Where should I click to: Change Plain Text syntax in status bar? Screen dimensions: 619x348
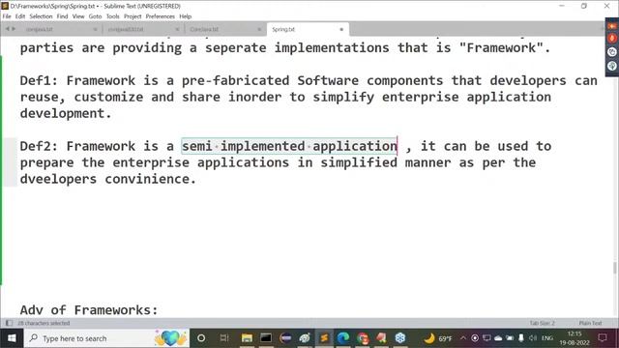tap(590, 323)
